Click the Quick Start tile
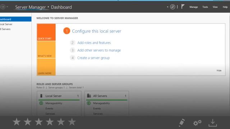 tap(46, 32)
